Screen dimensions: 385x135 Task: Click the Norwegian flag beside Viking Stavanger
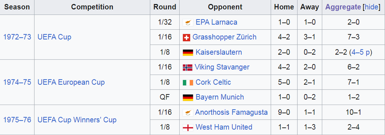tap(188, 67)
